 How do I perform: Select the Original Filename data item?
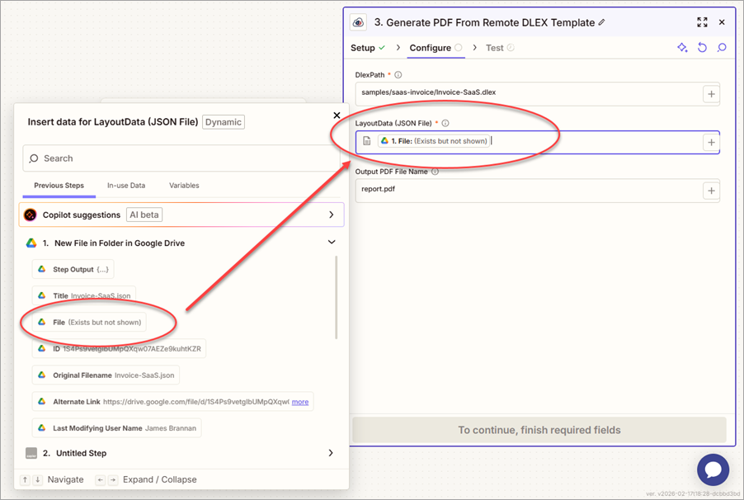pyautogui.click(x=106, y=375)
